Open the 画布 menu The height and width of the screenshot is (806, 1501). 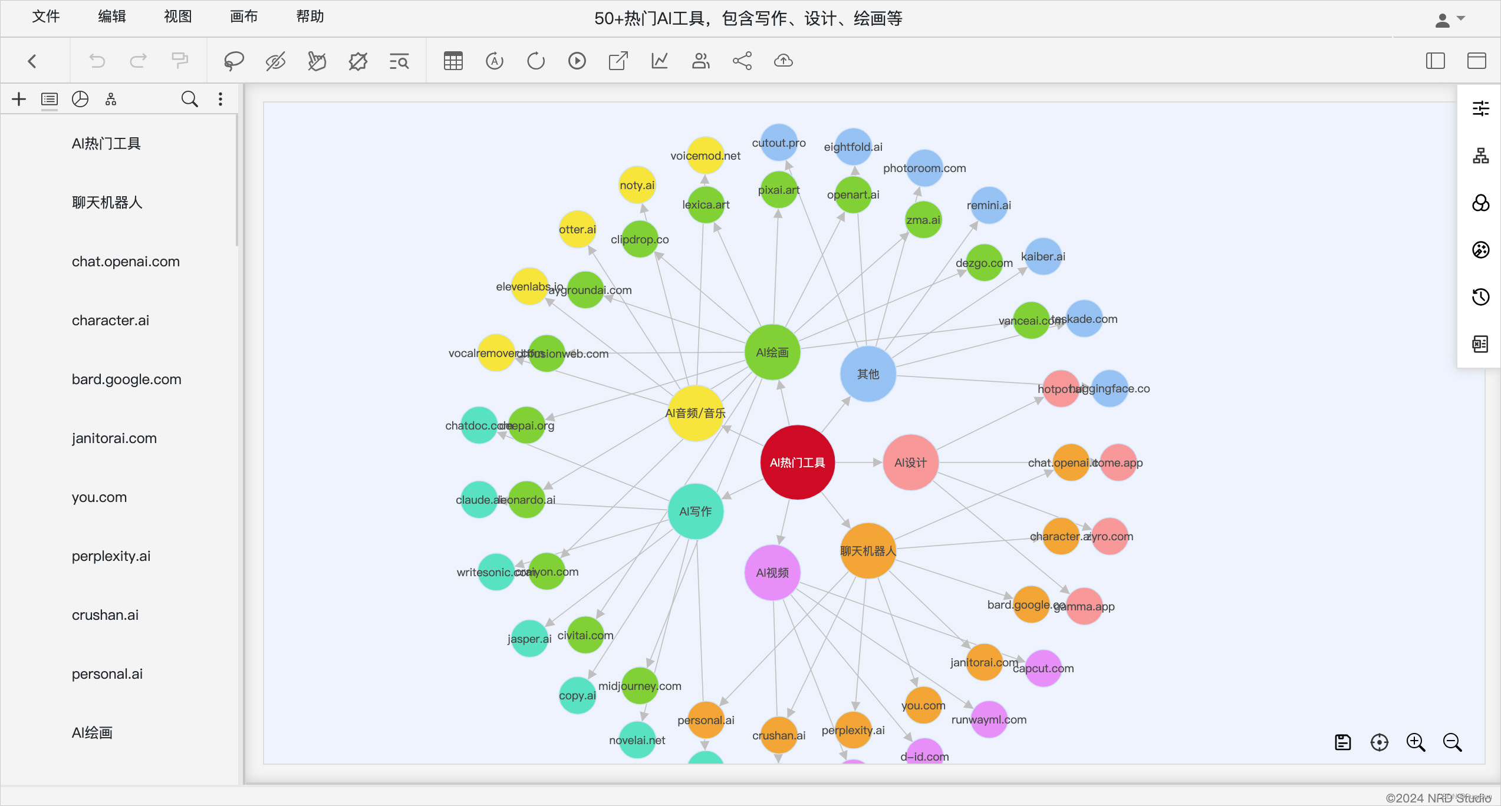click(243, 16)
